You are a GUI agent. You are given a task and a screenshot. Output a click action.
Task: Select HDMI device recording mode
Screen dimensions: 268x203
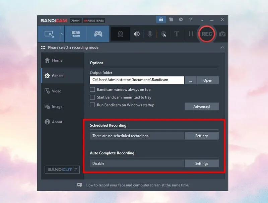pyautogui.click(x=76, y=34)
